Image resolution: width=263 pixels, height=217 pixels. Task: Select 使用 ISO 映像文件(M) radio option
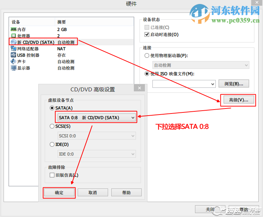tap(147, 74)
